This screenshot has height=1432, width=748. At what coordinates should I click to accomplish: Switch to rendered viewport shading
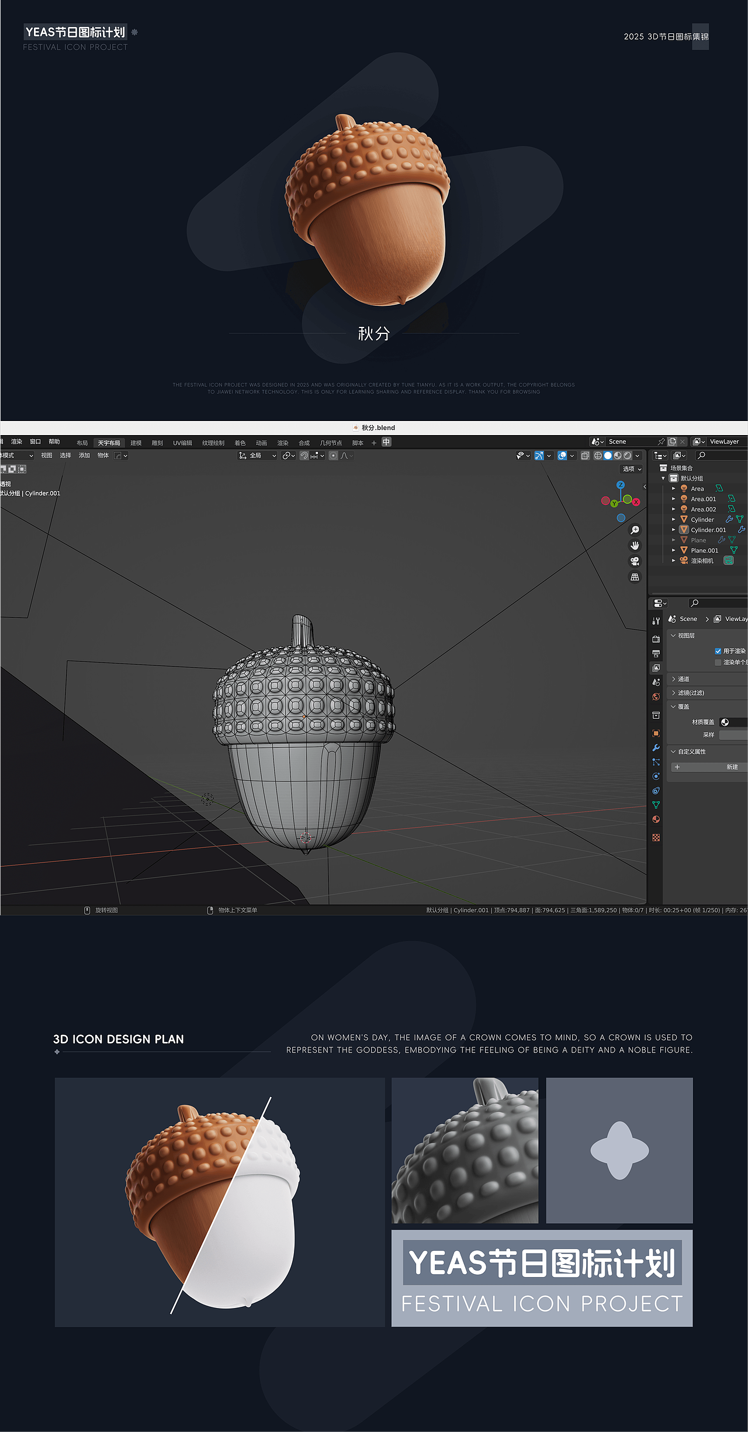pyautogui.click(x=628, y=456)
